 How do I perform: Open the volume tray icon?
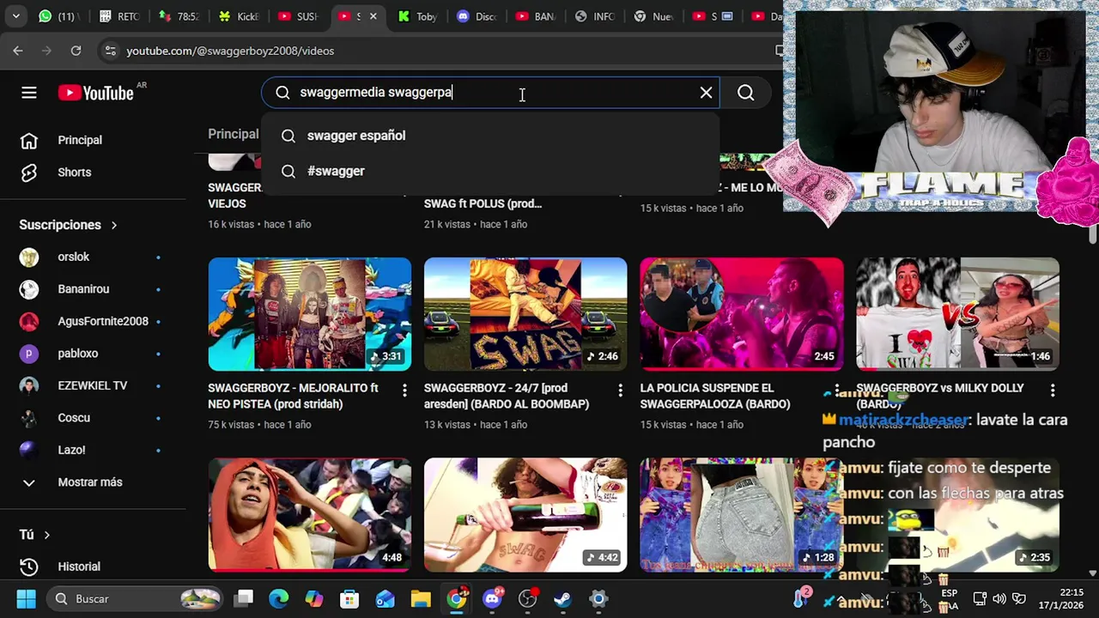pos(999,598)
